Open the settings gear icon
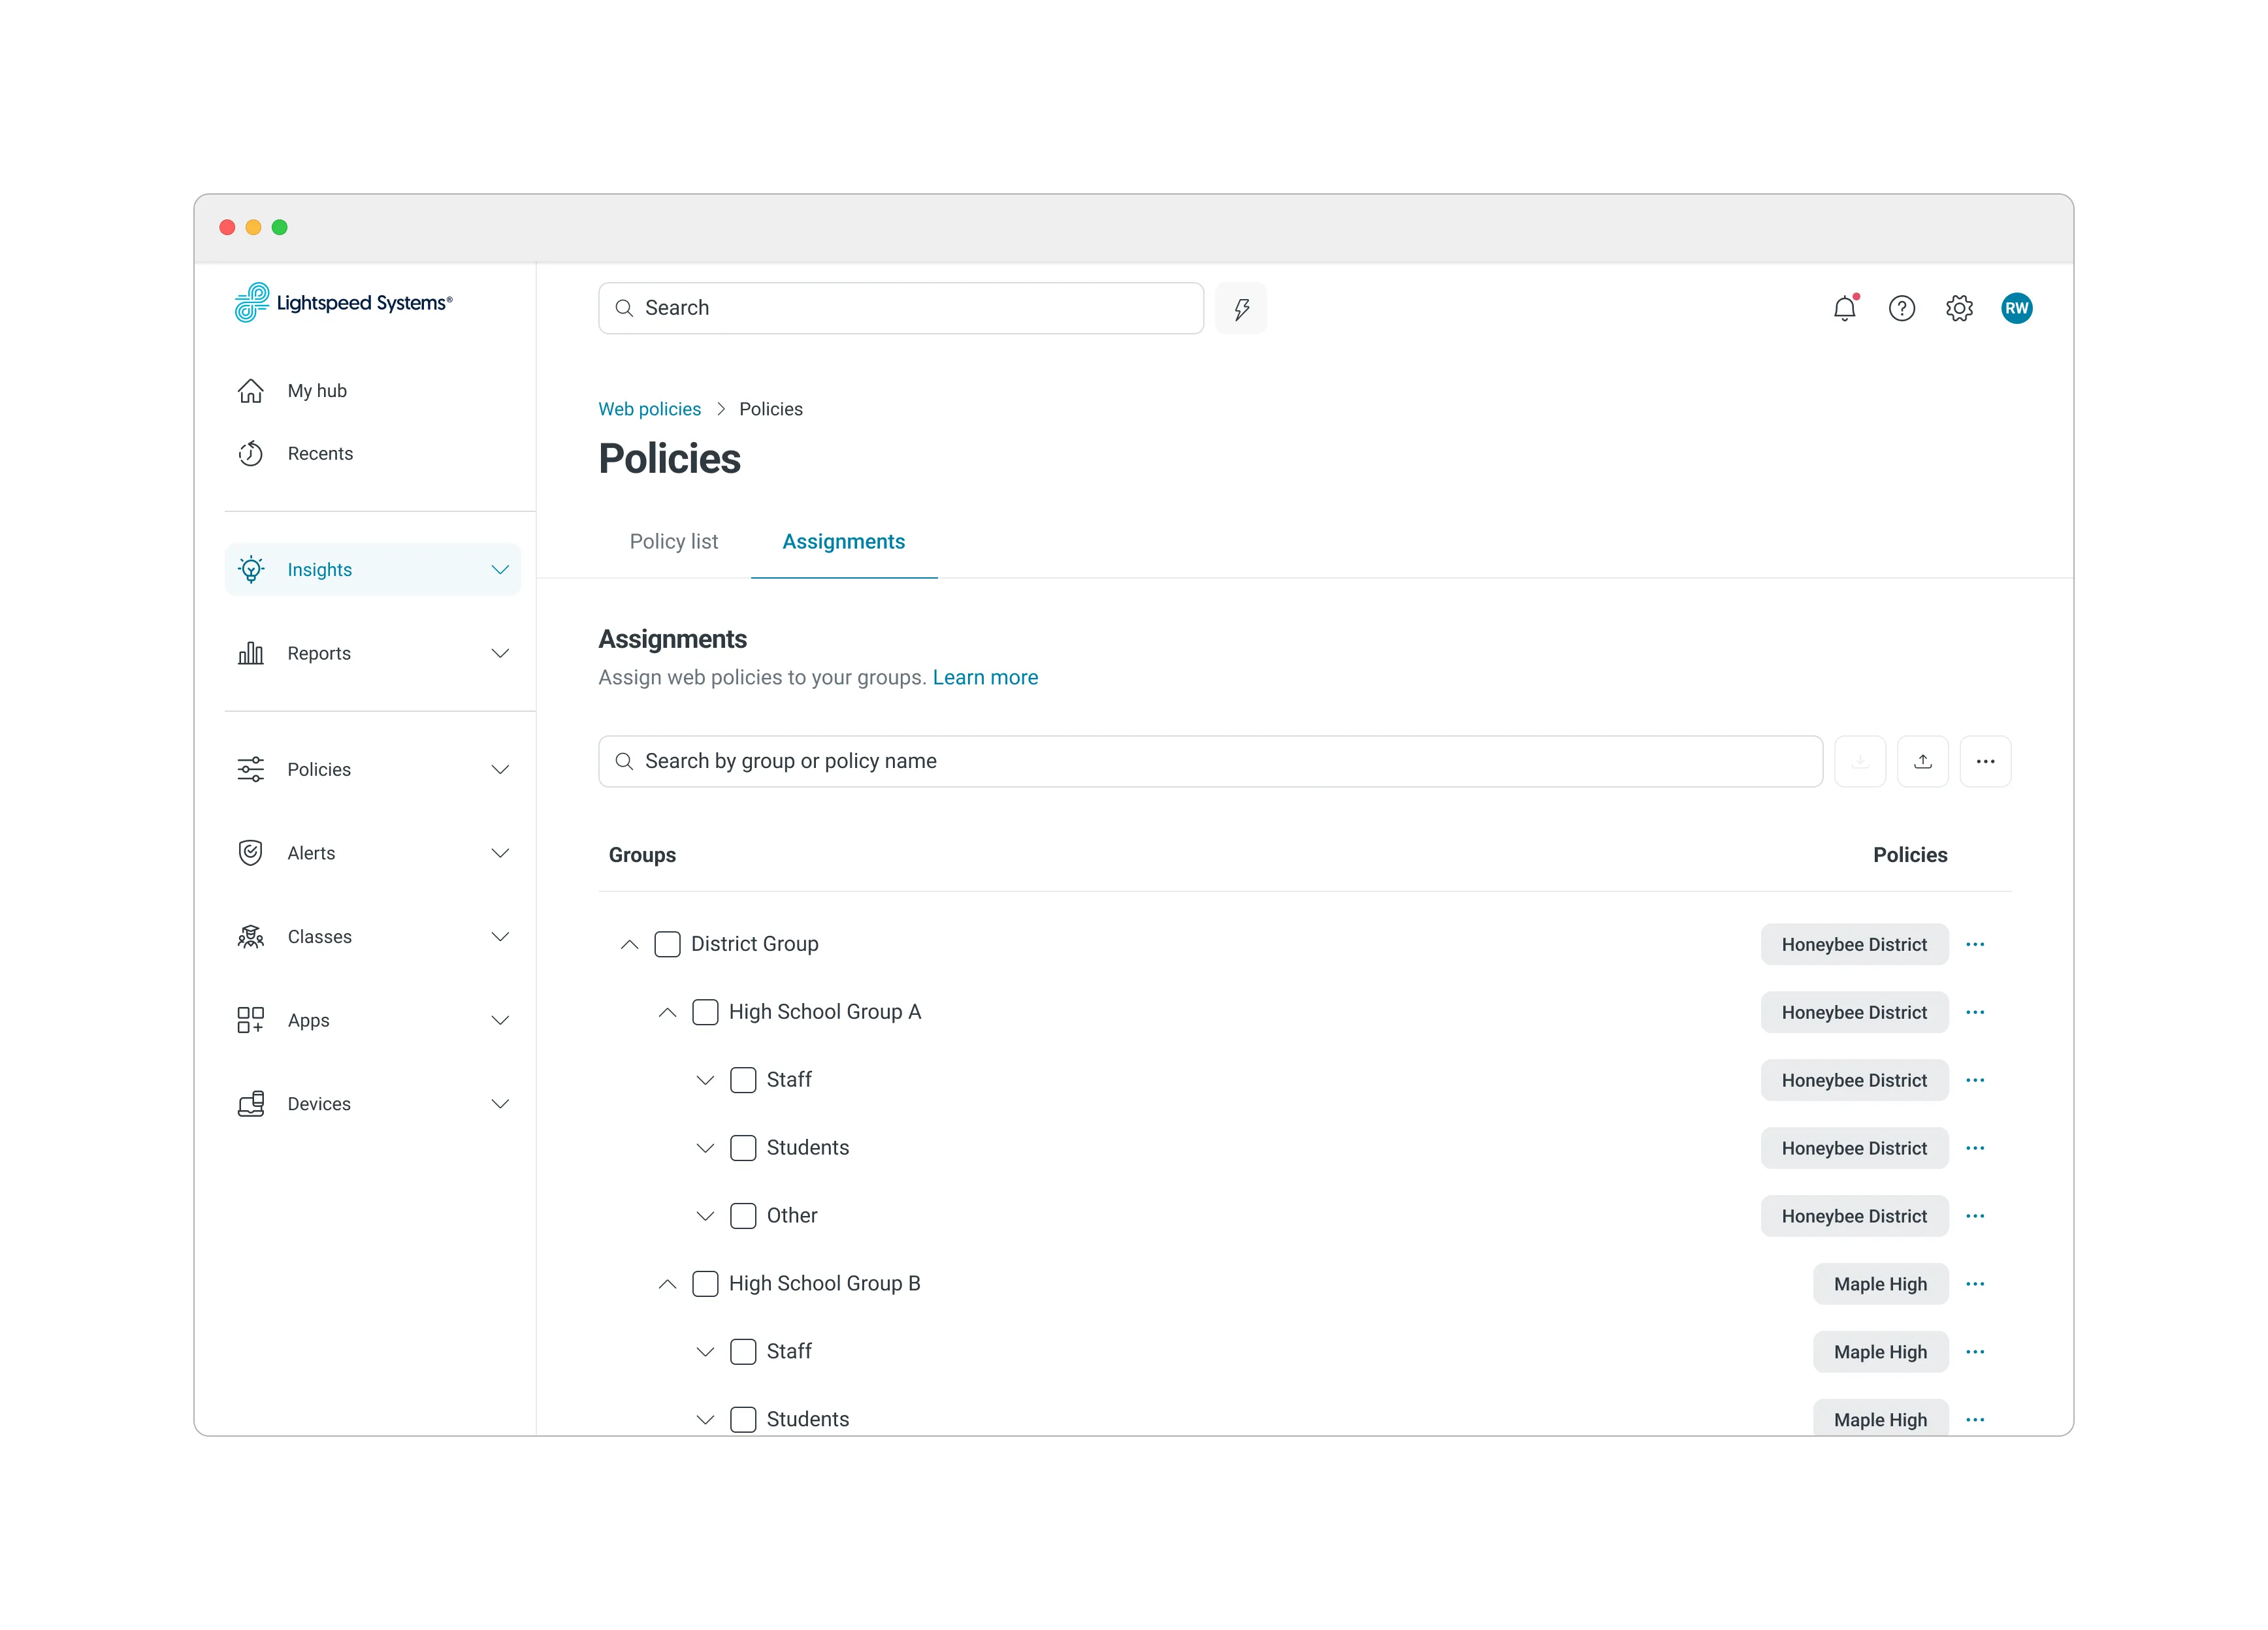 [x=1959, y=308]
